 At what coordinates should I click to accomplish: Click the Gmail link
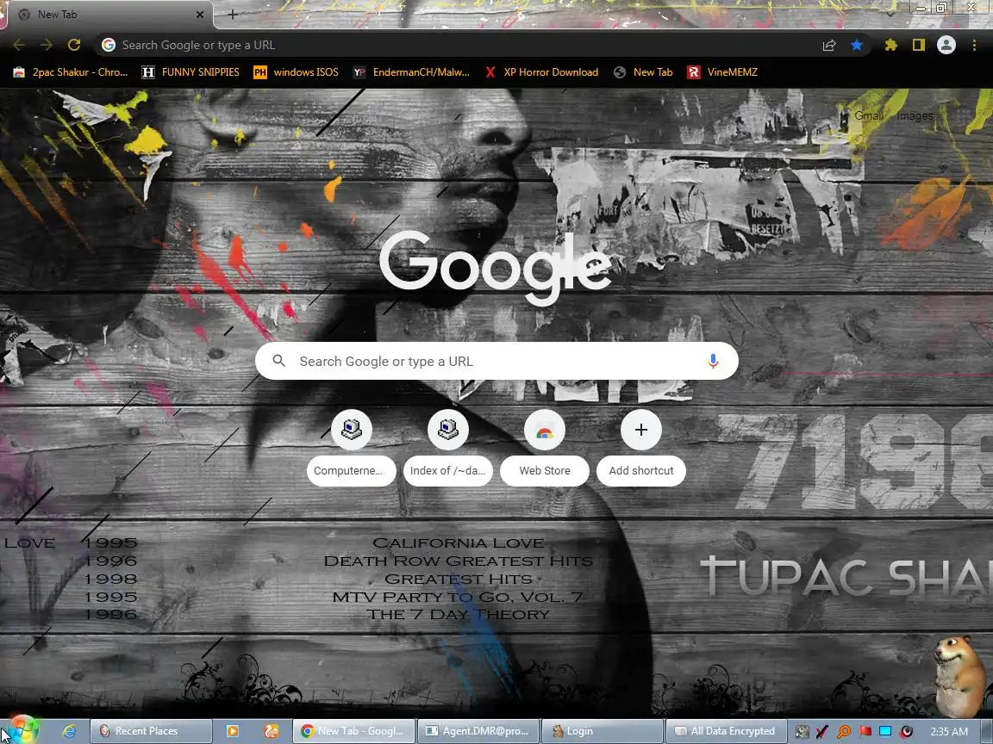(x=868, y=115)
